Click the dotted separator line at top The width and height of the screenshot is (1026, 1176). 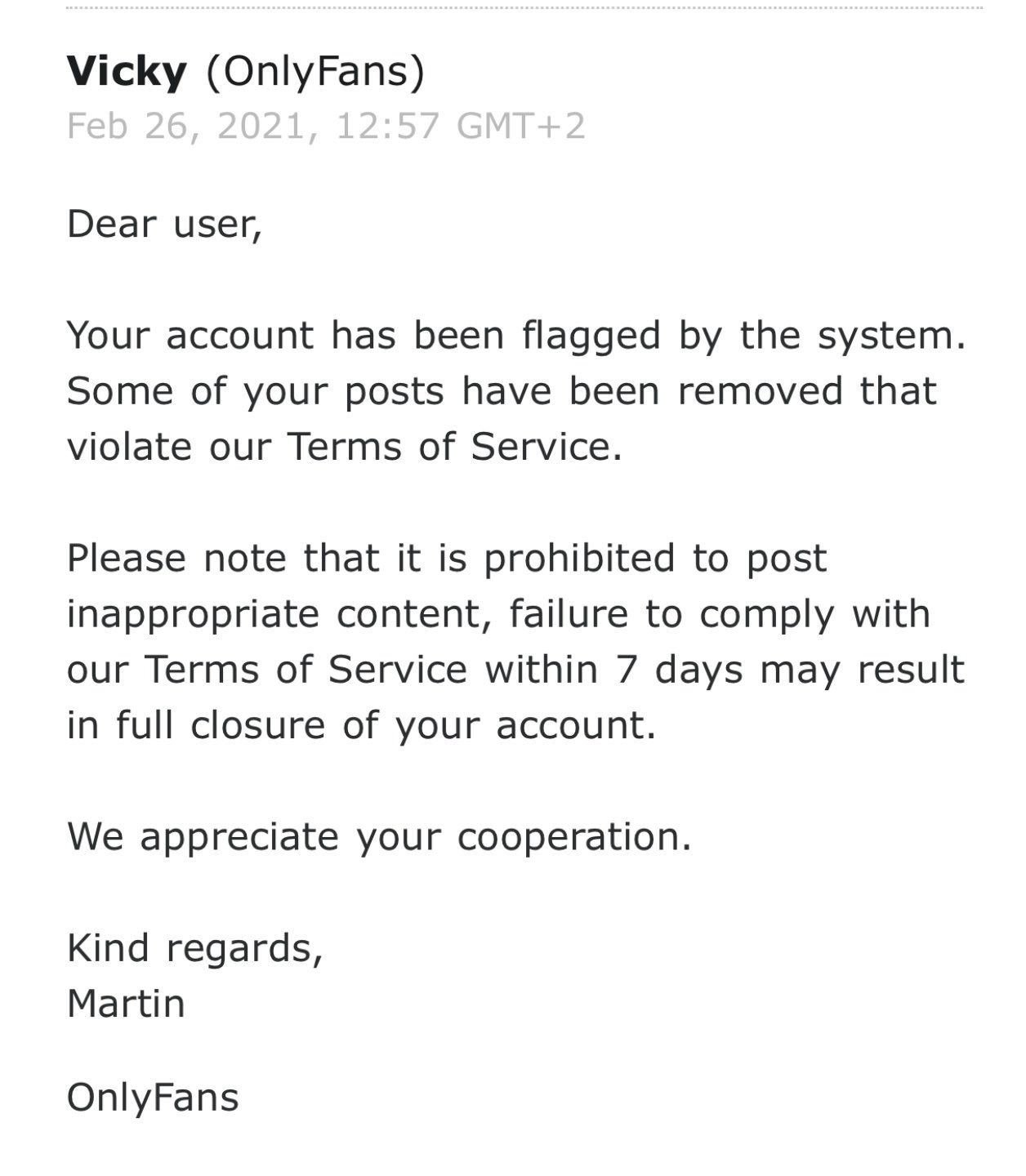click(524, 8)
